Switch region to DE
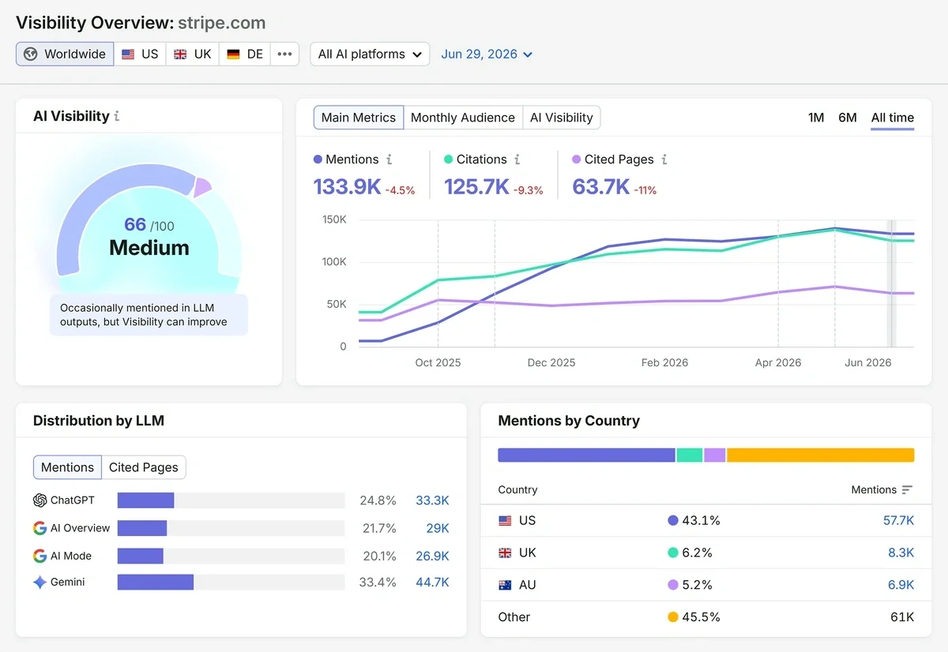948x652 pixels. coord(245,54)
